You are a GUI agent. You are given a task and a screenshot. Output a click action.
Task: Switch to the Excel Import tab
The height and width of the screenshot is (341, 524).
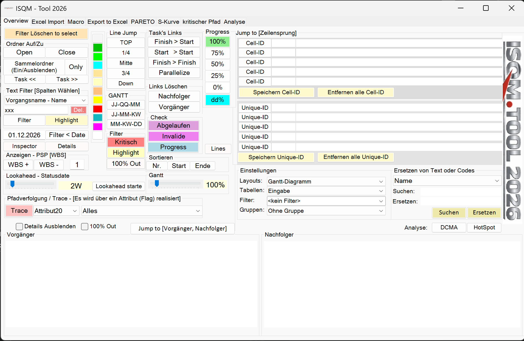click(x=48, y=22)
